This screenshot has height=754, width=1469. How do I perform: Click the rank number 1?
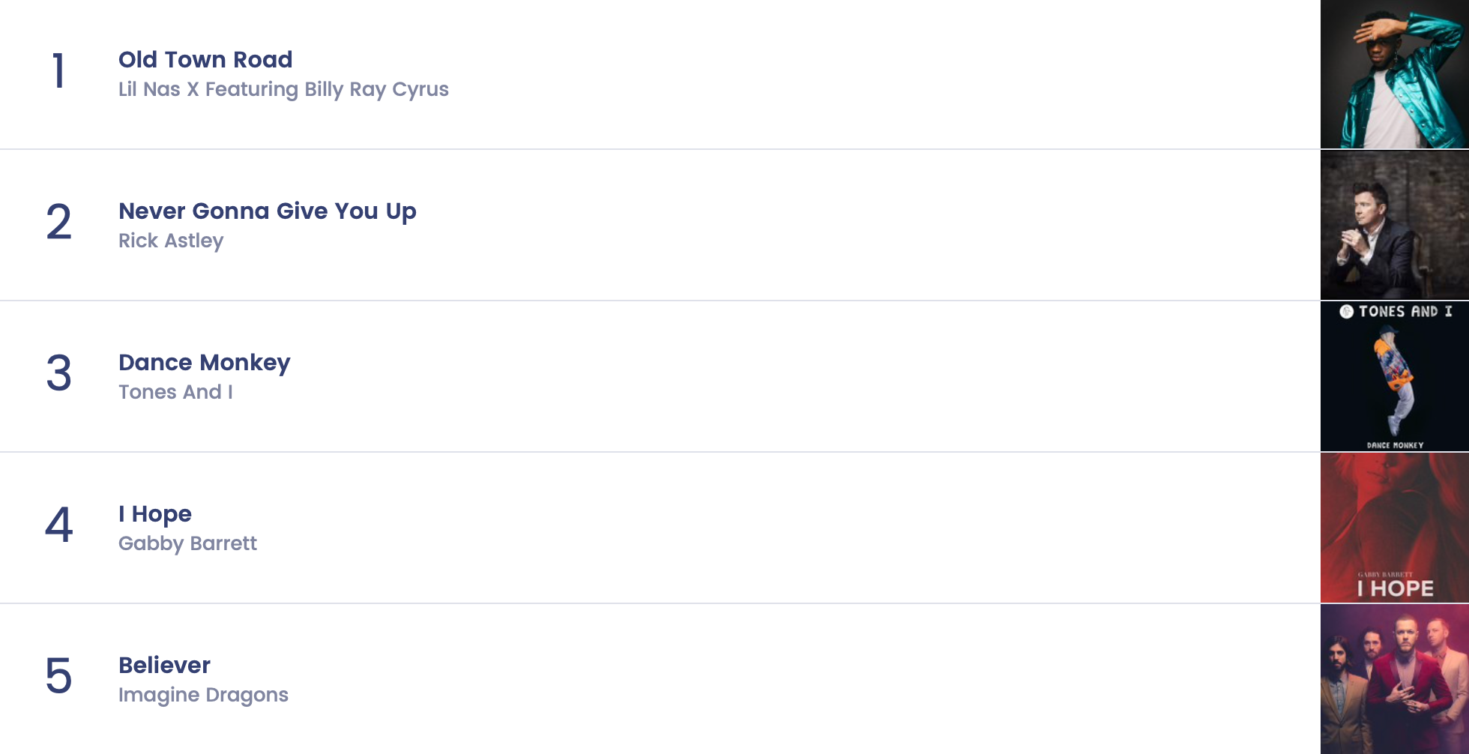[58, 71]
